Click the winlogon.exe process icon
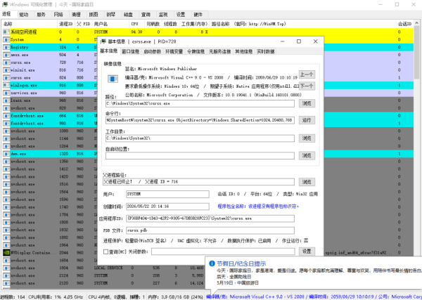 (x=6, y=85)
